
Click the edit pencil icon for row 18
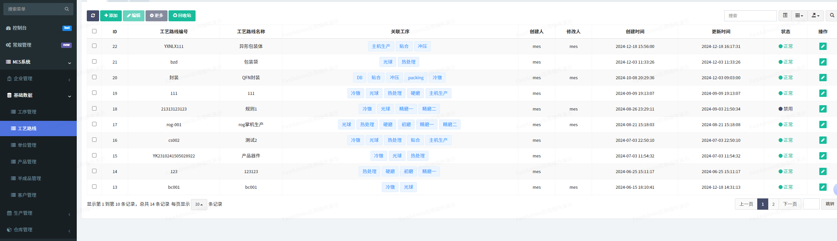823,109
